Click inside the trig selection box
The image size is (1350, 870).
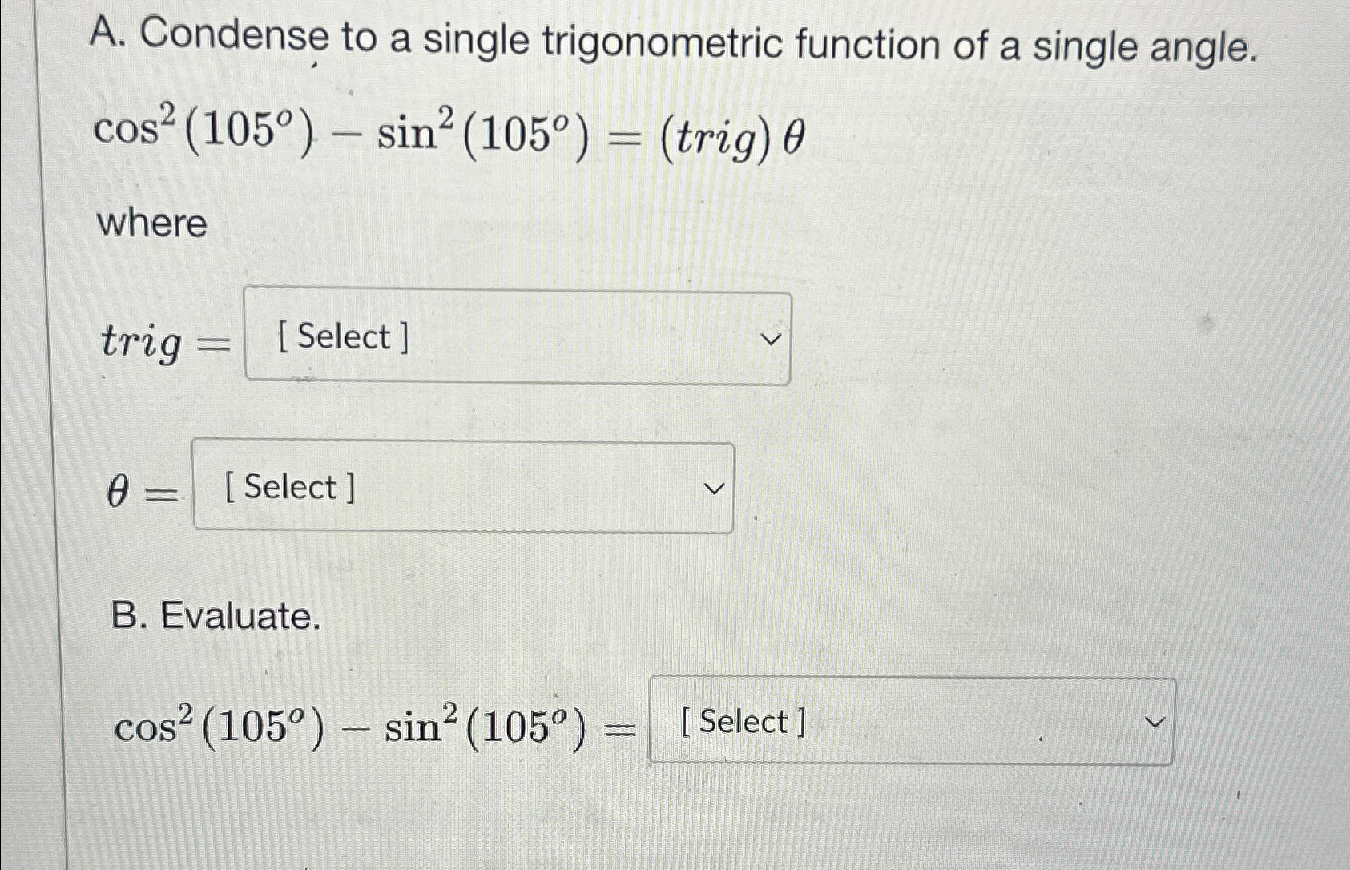point(517,338)
